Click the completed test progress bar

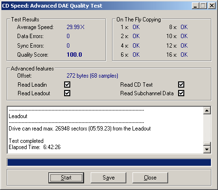(x=109, y=162)
